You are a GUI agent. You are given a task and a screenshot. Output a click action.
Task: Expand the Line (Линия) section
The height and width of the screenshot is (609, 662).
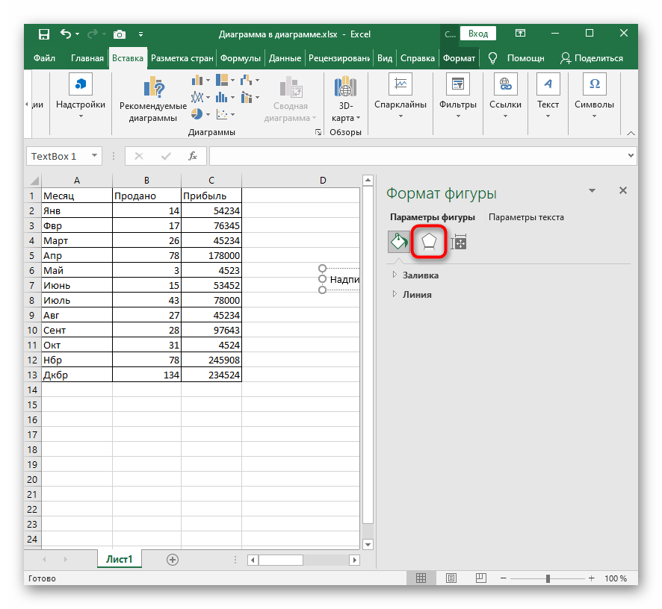pos(412,295)
